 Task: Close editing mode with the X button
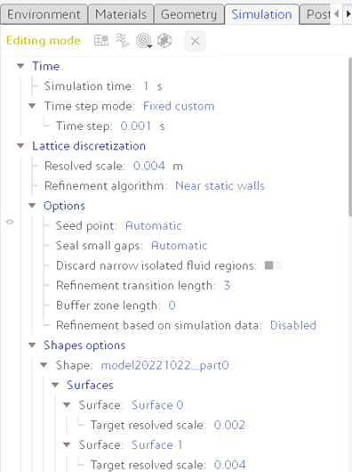[x=196, y=41]
